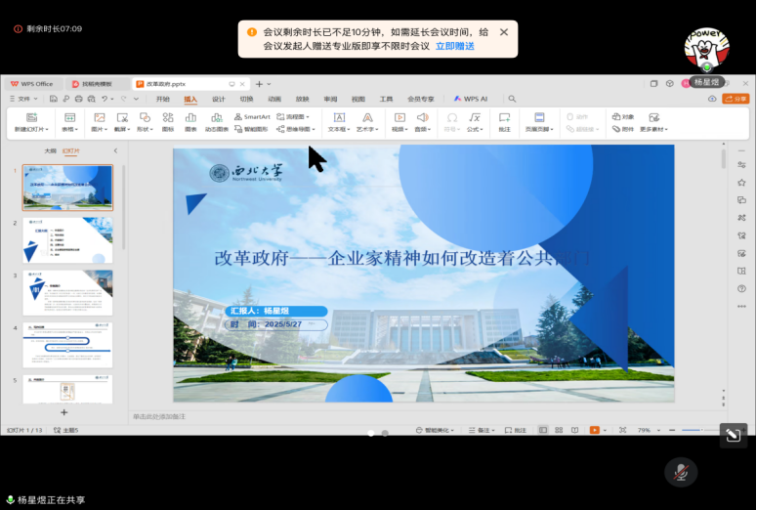The height and width of the screenshot is (510, 757).
Task: Switch to the 设计 design ribbon tab
Action: pos(219,99)
